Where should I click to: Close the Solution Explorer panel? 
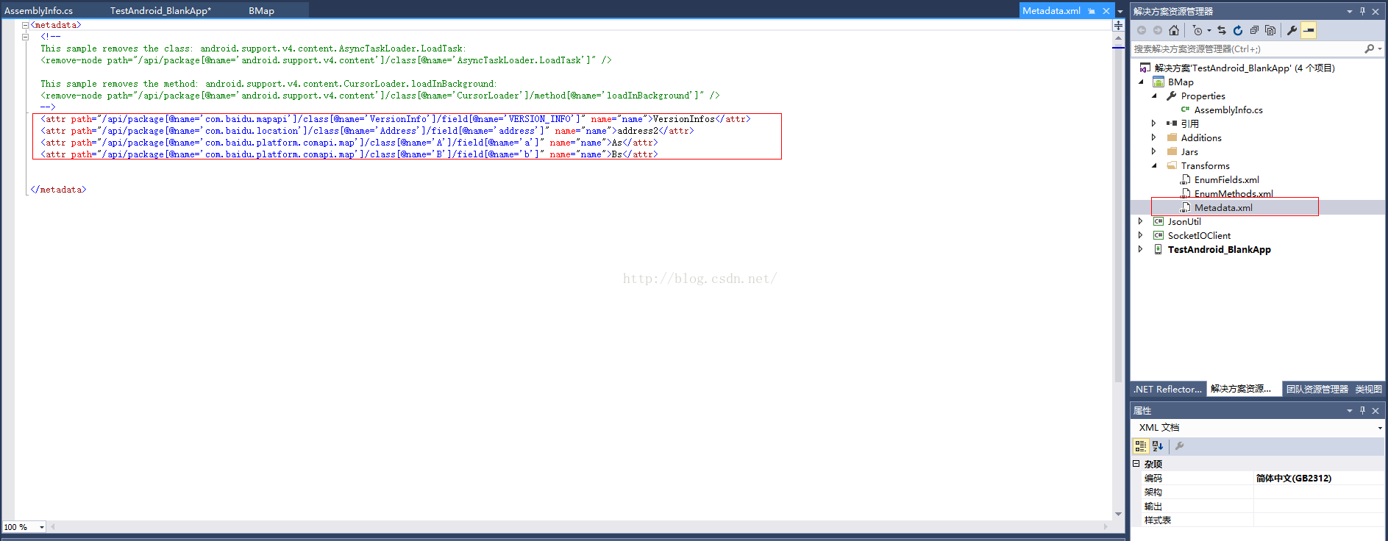pos(1375,11)
